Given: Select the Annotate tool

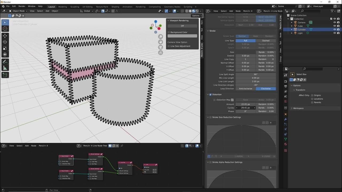Looking at the screenshot, I should click(5, 62).
